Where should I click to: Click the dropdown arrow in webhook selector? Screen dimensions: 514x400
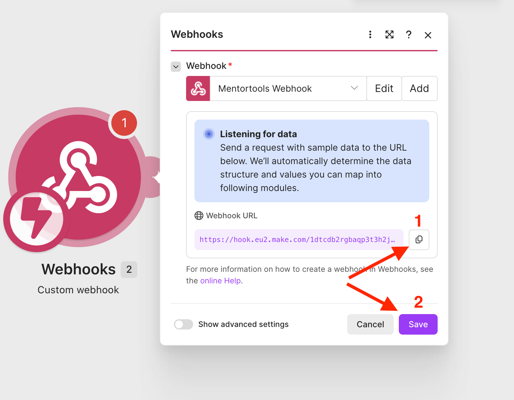tap(354, 88)
